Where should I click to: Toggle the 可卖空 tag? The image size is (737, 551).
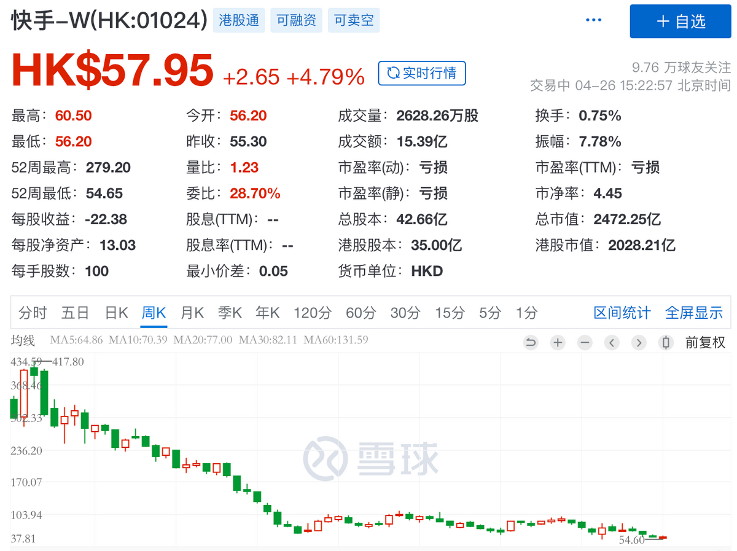pos(354,20)
